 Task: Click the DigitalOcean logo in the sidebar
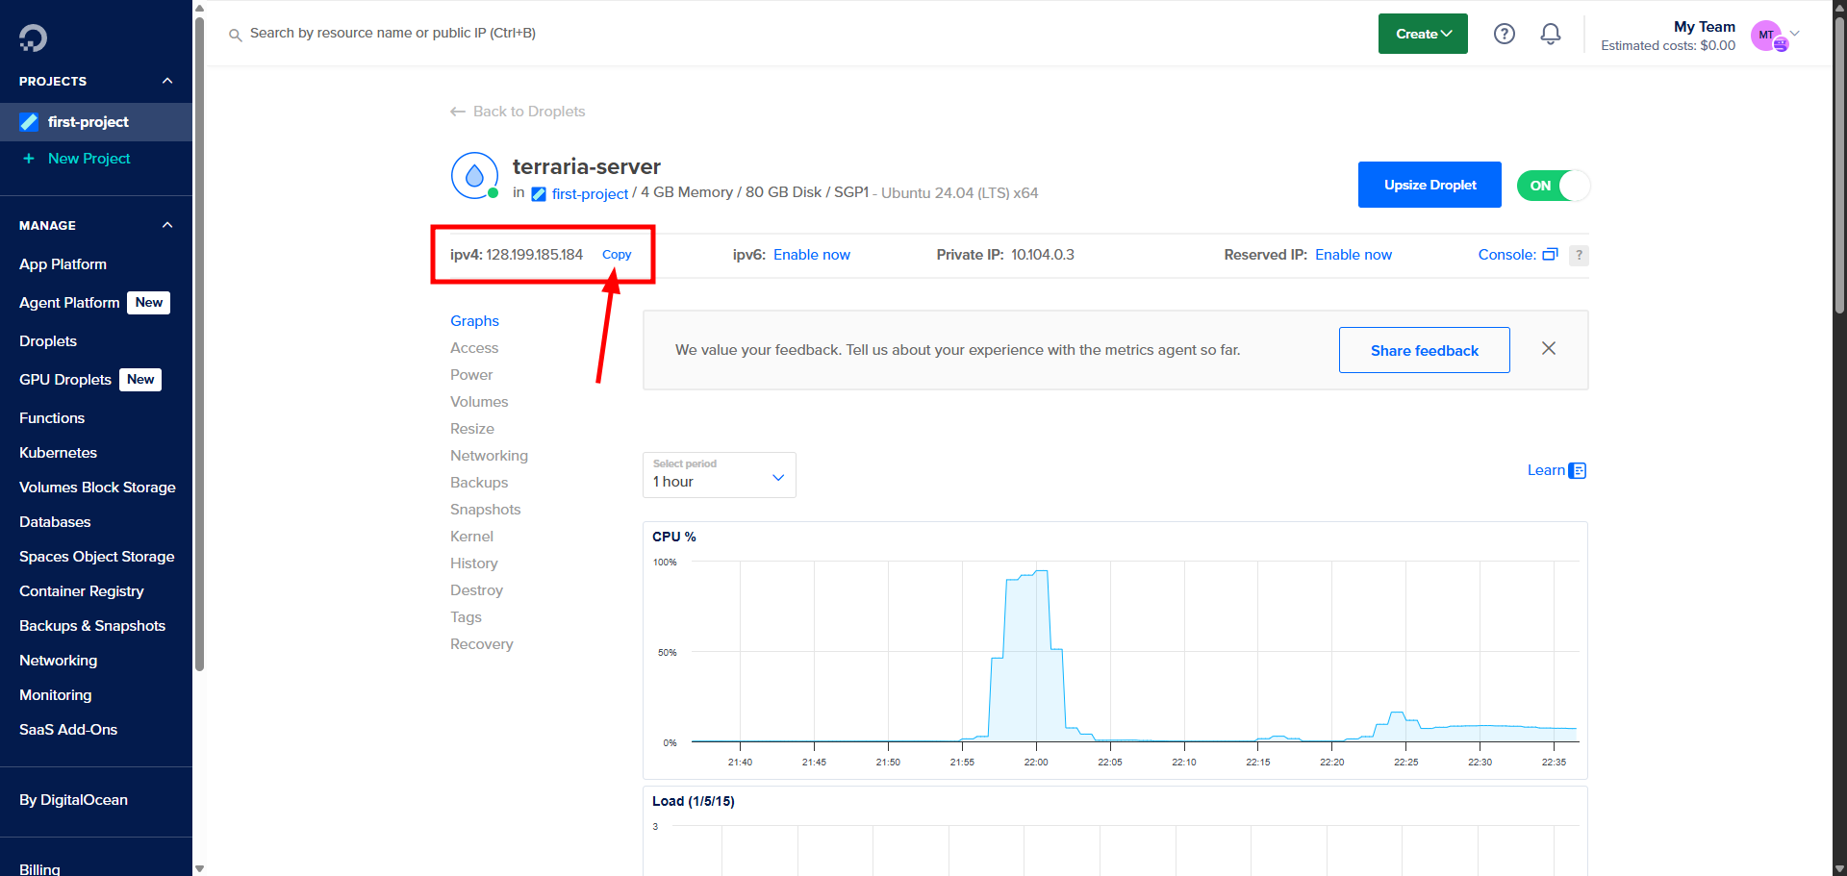click(32, 38)
